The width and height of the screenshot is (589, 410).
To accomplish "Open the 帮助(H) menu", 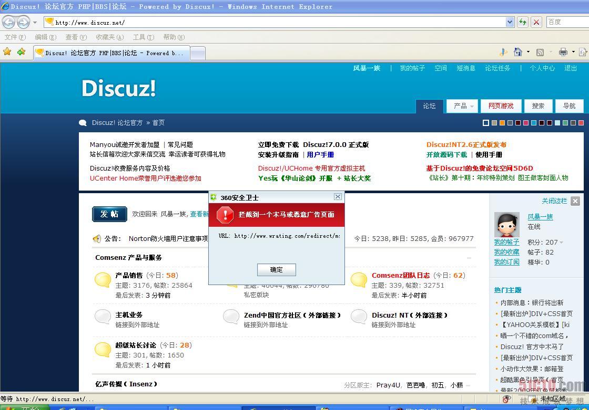I will [174, 37].
